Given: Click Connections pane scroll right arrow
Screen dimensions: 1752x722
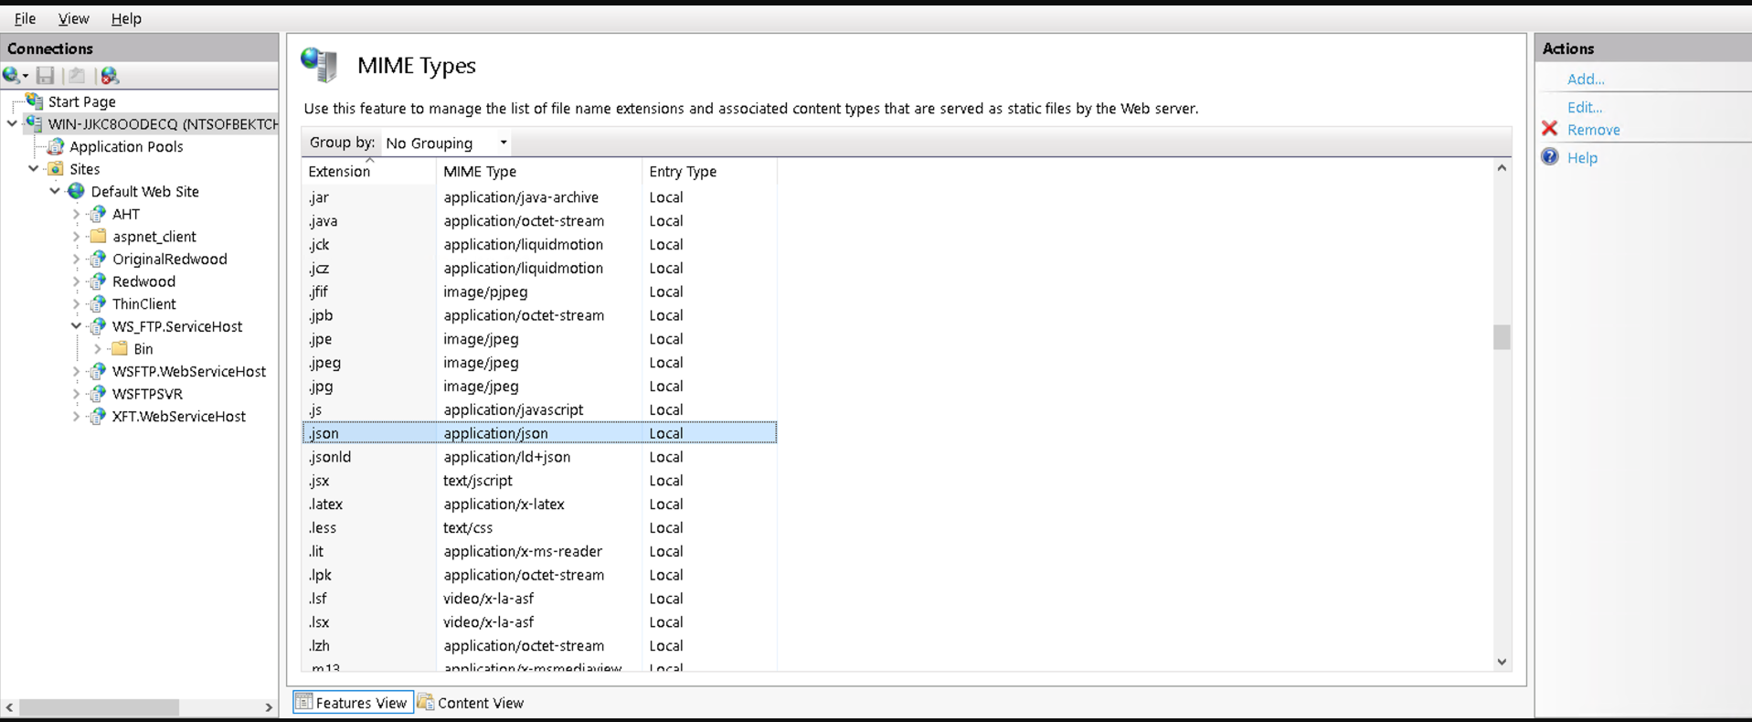Looking at the screenshot, I should click(x=269, y=707).
